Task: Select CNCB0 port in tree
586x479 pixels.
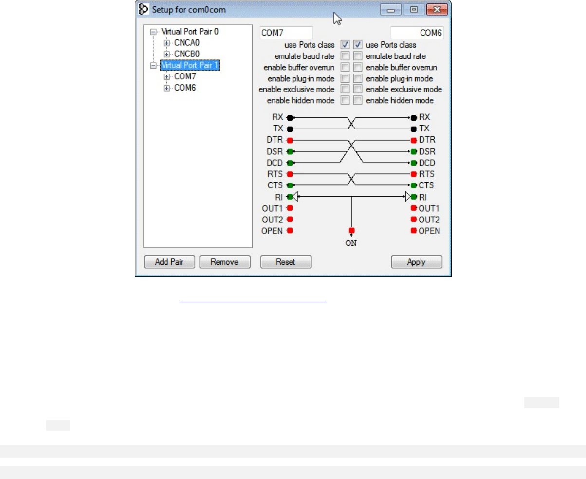Action: (187, 54)
